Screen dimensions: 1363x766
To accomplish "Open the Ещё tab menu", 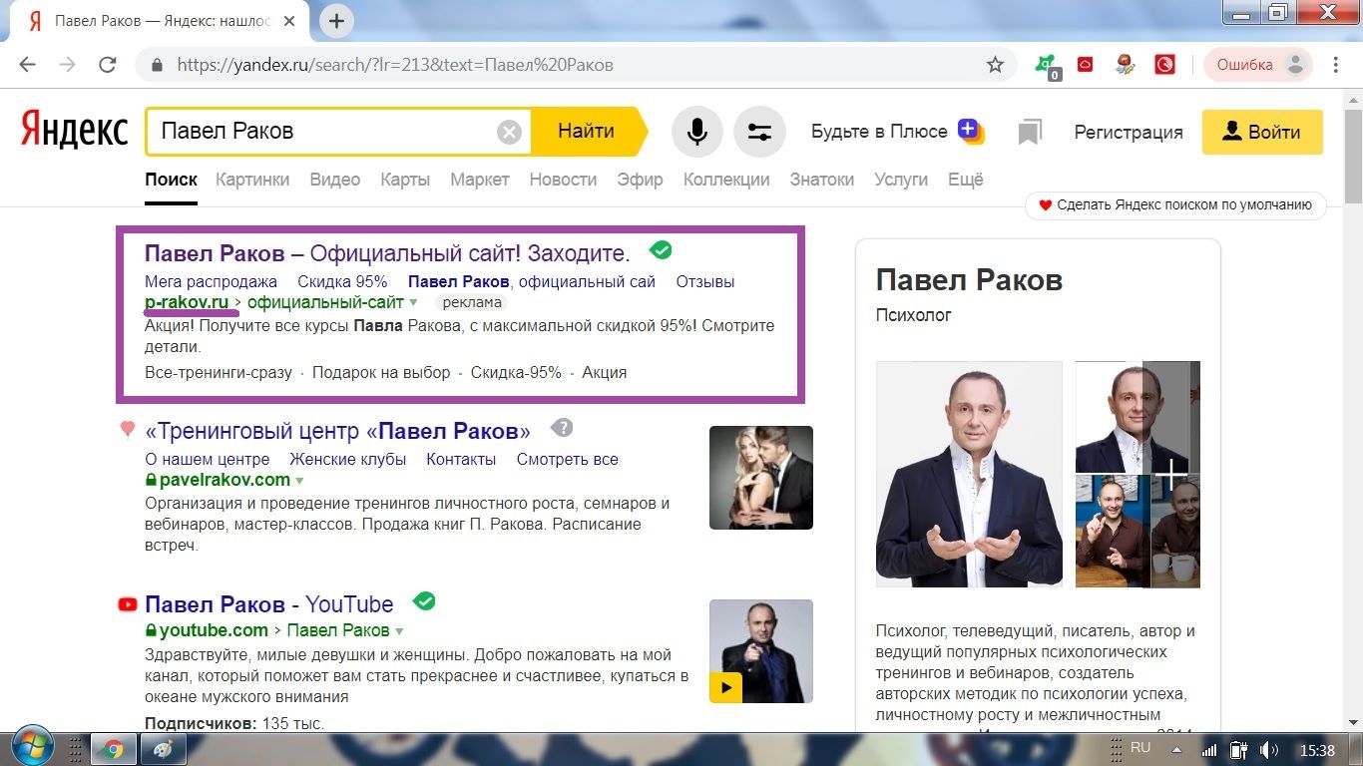I will coord(966,180).
